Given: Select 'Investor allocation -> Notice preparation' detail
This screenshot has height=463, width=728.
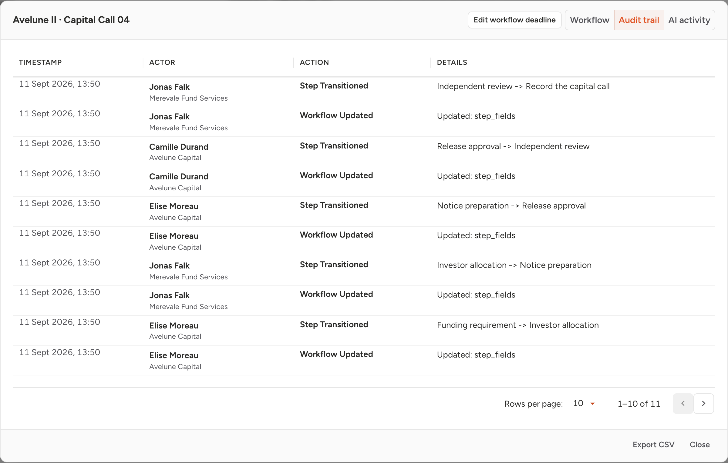Looking at the screenshot, I should point(514,265).
